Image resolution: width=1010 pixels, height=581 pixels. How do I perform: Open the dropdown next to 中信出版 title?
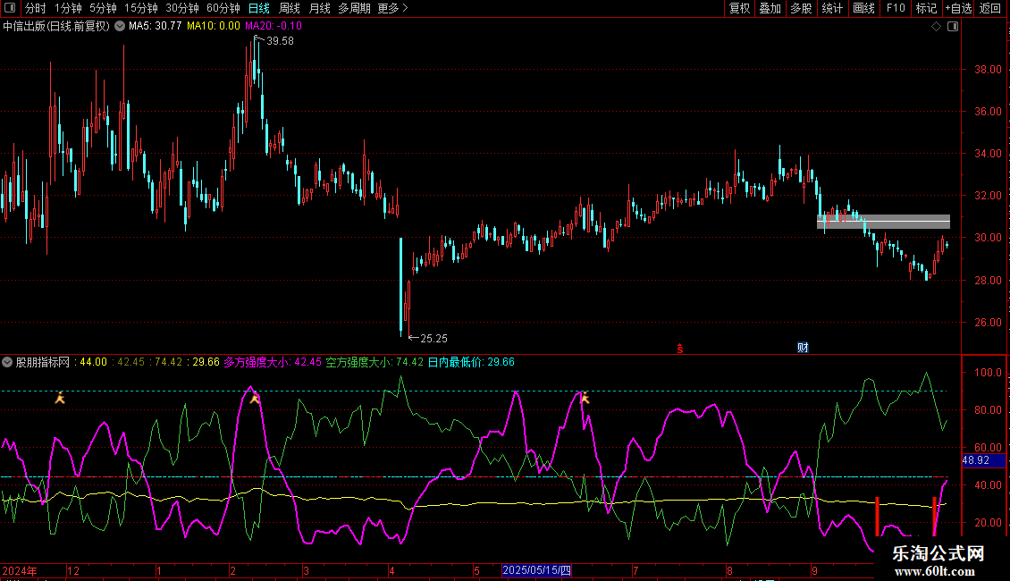pyautogui.click(x=120, y=26)
